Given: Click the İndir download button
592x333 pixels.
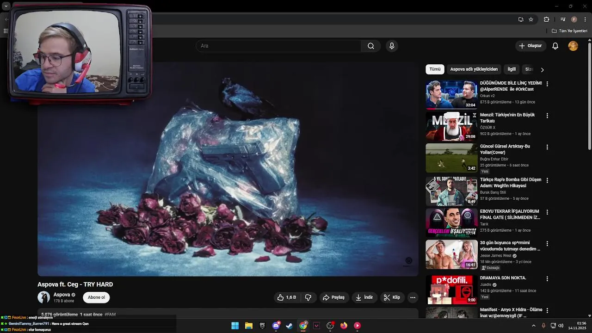Looking at the screenshot, I should coord(364,297).
